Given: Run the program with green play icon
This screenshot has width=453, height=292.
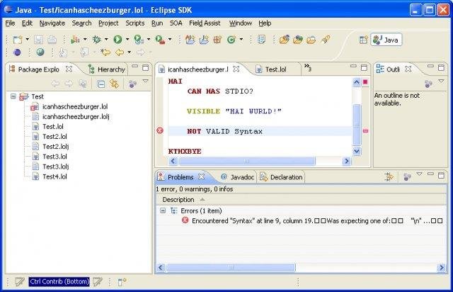Looking at the screenshot, I should 117,40.
